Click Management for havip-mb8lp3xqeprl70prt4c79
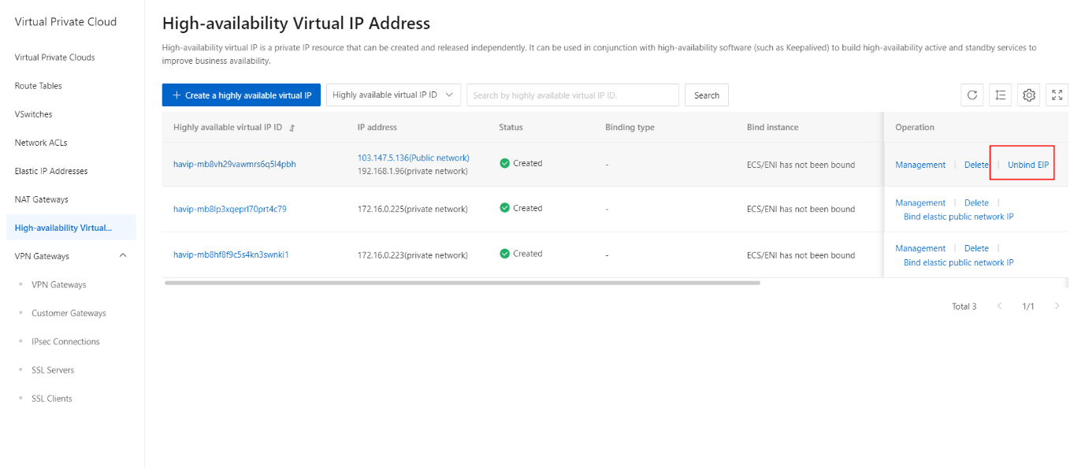The height and width of the screenshot is (468, 1085). (920, 202)
